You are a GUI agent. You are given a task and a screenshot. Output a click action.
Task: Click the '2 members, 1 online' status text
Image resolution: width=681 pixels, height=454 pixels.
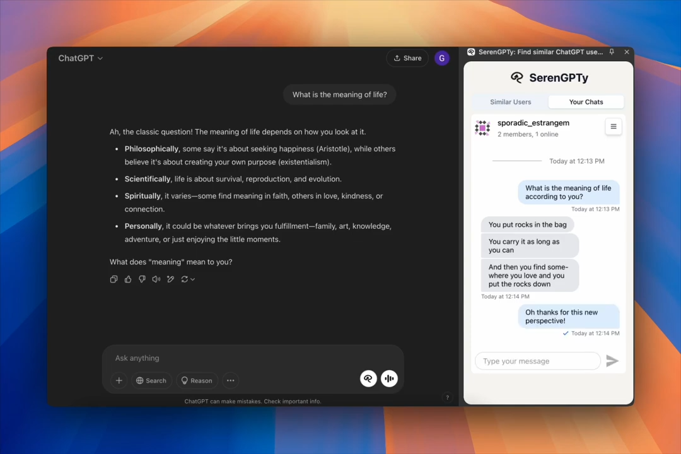528,134
